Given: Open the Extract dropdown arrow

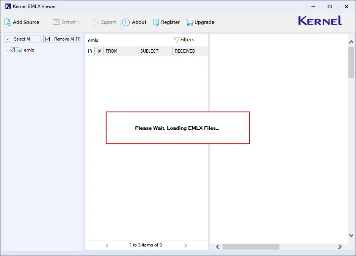Looking at the screenshot, I should (x=78, y=22).
